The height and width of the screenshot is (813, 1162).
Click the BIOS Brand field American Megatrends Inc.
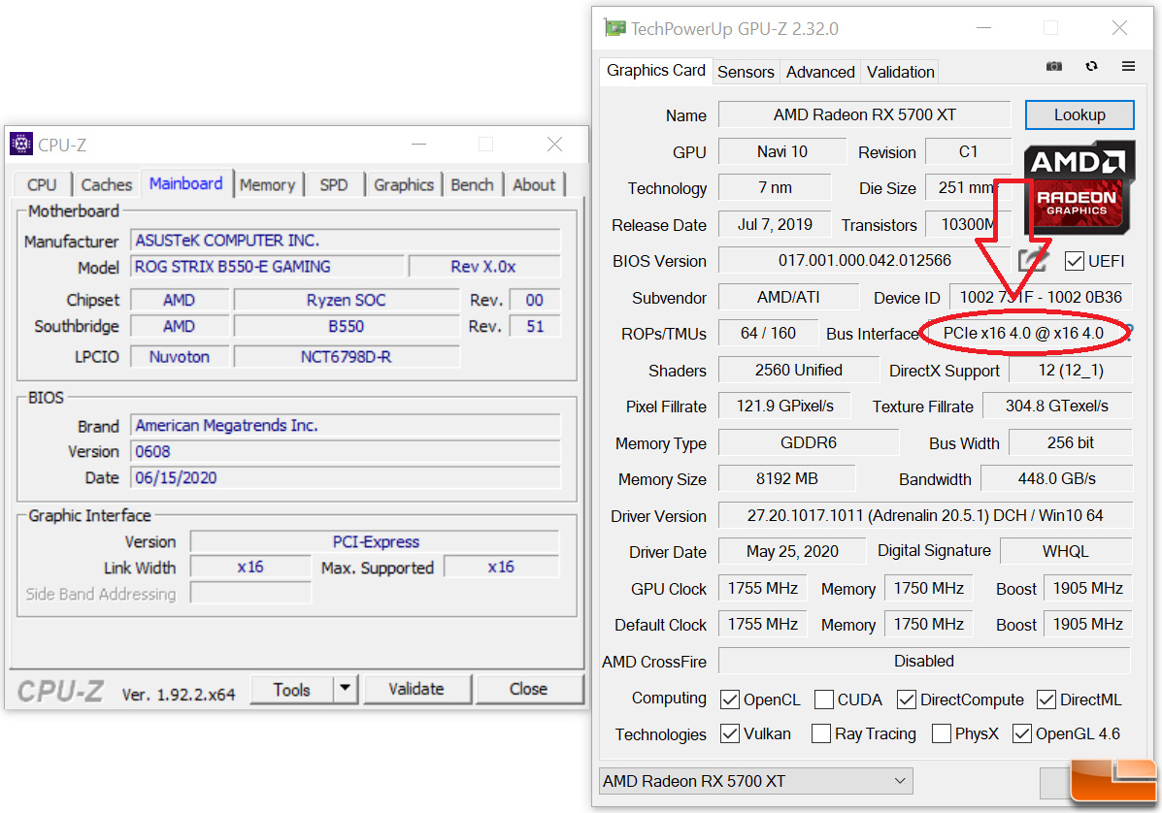point(346,426)
